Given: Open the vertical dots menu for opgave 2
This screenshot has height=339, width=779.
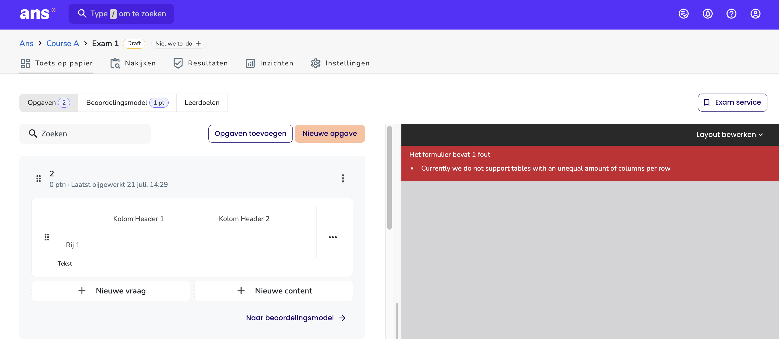Looking at the screenshot, I should pyautogui.click(x=343, y=178).
